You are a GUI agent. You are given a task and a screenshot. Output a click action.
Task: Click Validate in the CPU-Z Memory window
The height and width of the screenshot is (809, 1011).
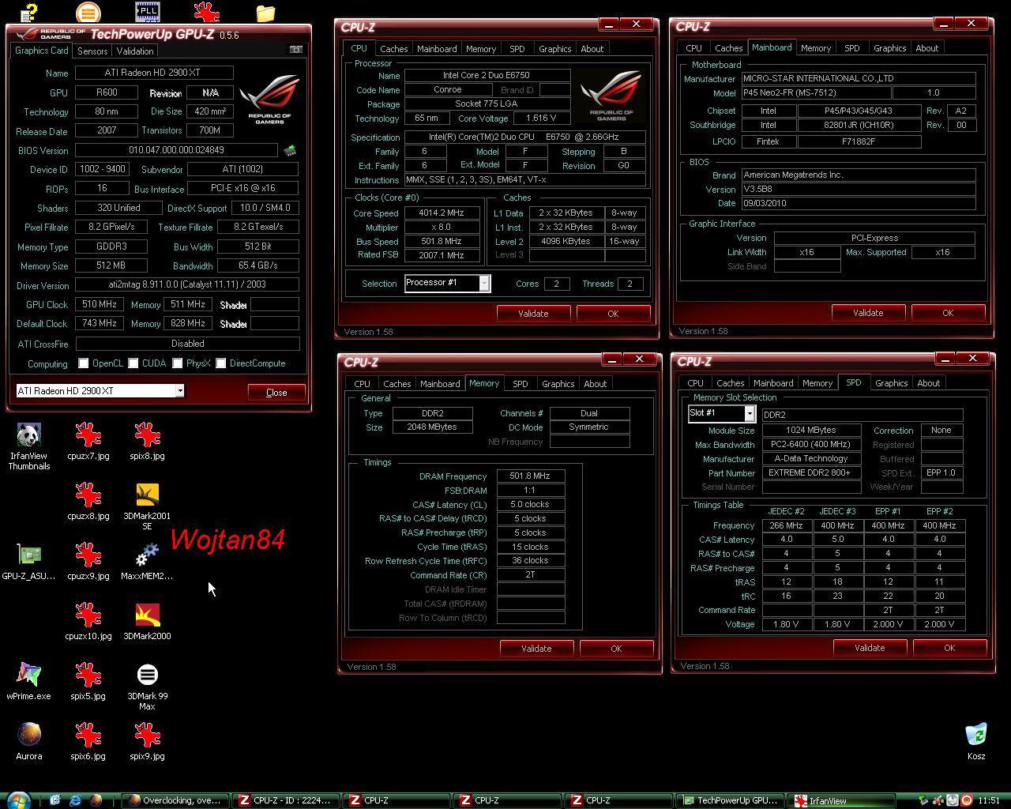pos(536,649)
